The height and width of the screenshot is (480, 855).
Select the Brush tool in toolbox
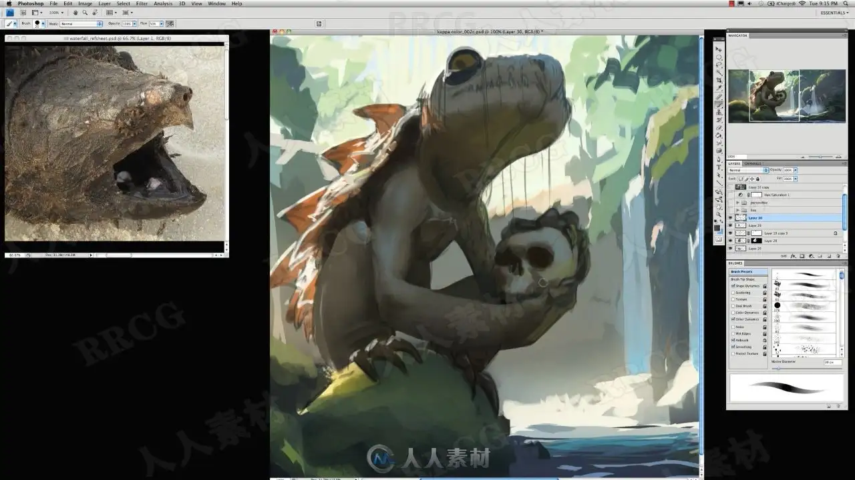point(719,105)
